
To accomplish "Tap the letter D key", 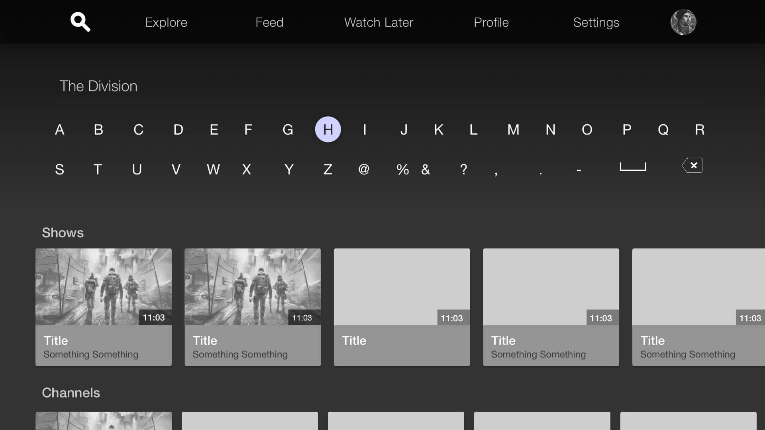I will 178,130.
